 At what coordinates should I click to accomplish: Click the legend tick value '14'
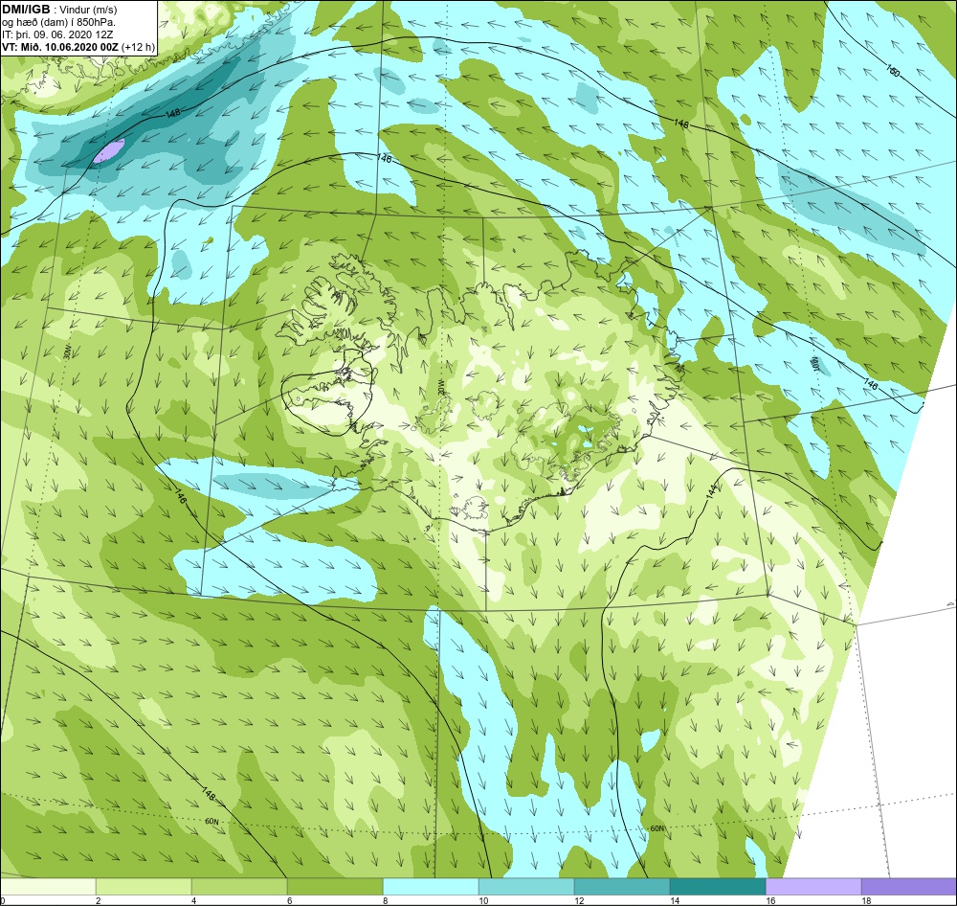tap(675, 900)
